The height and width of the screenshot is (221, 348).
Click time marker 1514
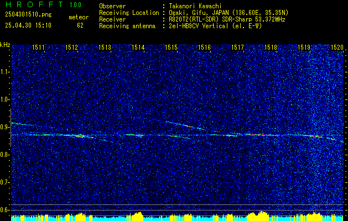[x=138, y=48]
